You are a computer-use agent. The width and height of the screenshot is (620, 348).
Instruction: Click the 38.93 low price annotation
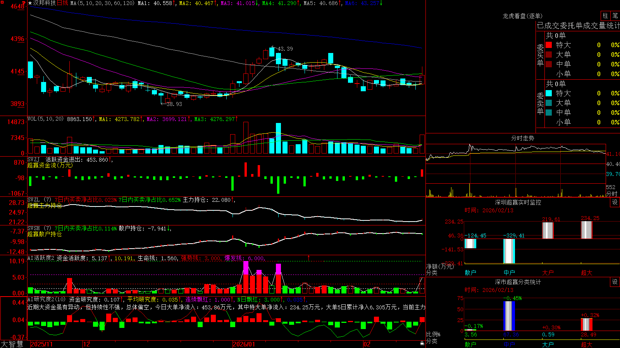[x=174, y=104]
